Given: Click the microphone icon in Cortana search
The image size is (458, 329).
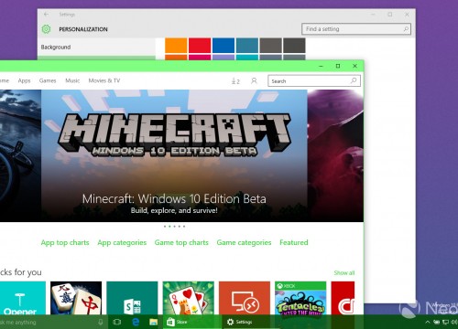Looking at the screenshot, I should point(101,322).
